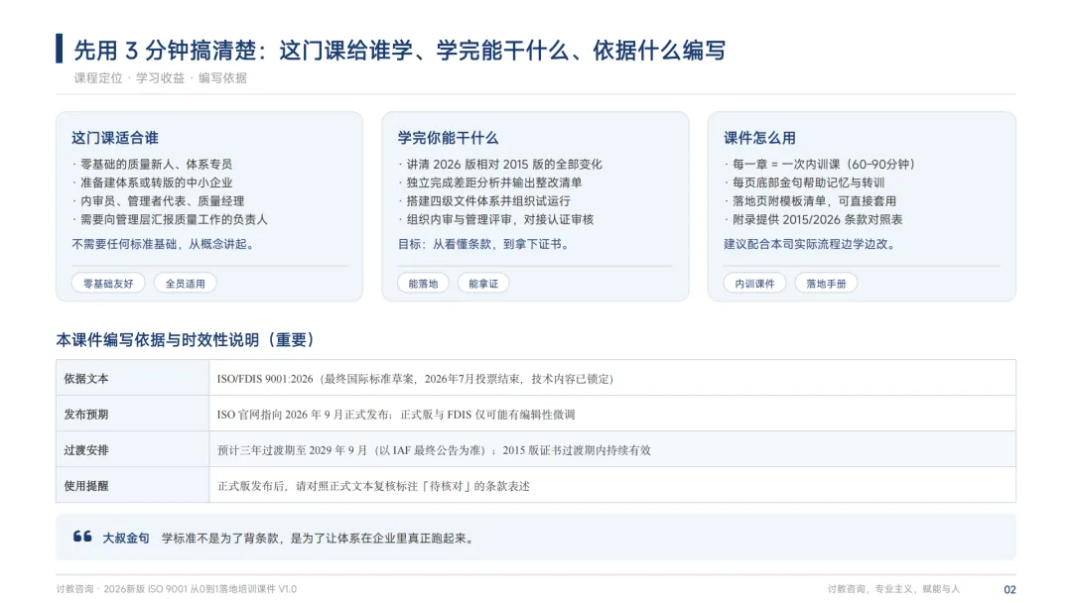The width and height of the screenshot is (1072, 603).
Task: Click footer text 讨教咨询 · 2026新版 ISO 9001
Action: tap(177, 589)
